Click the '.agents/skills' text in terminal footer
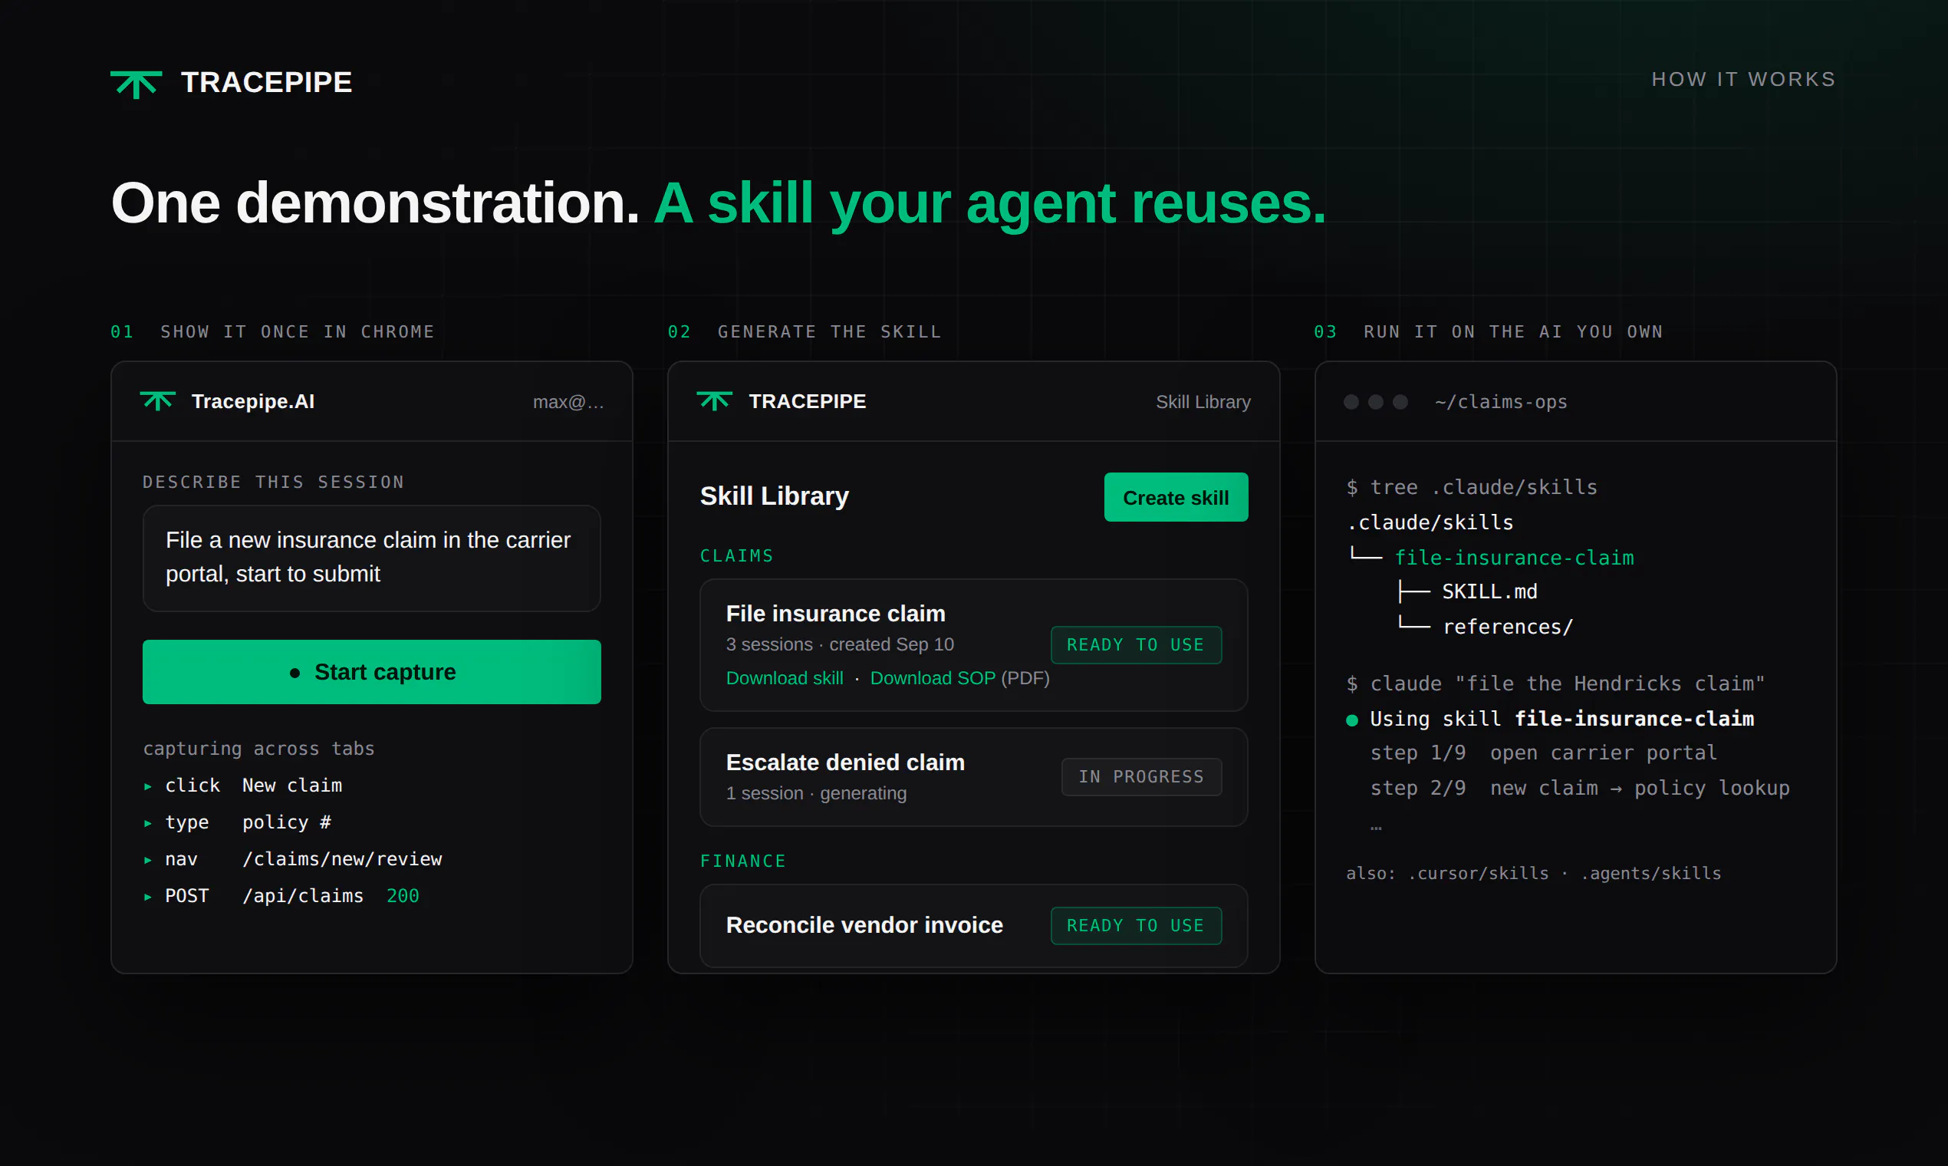This screenshot has width=1948, height=1166. (1650, 874)
